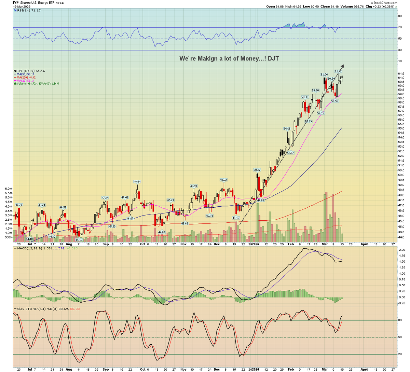The width and height of the screenshot is (410, 372).
Task: Click the 57.15 low price label
Action: (320, 113)
